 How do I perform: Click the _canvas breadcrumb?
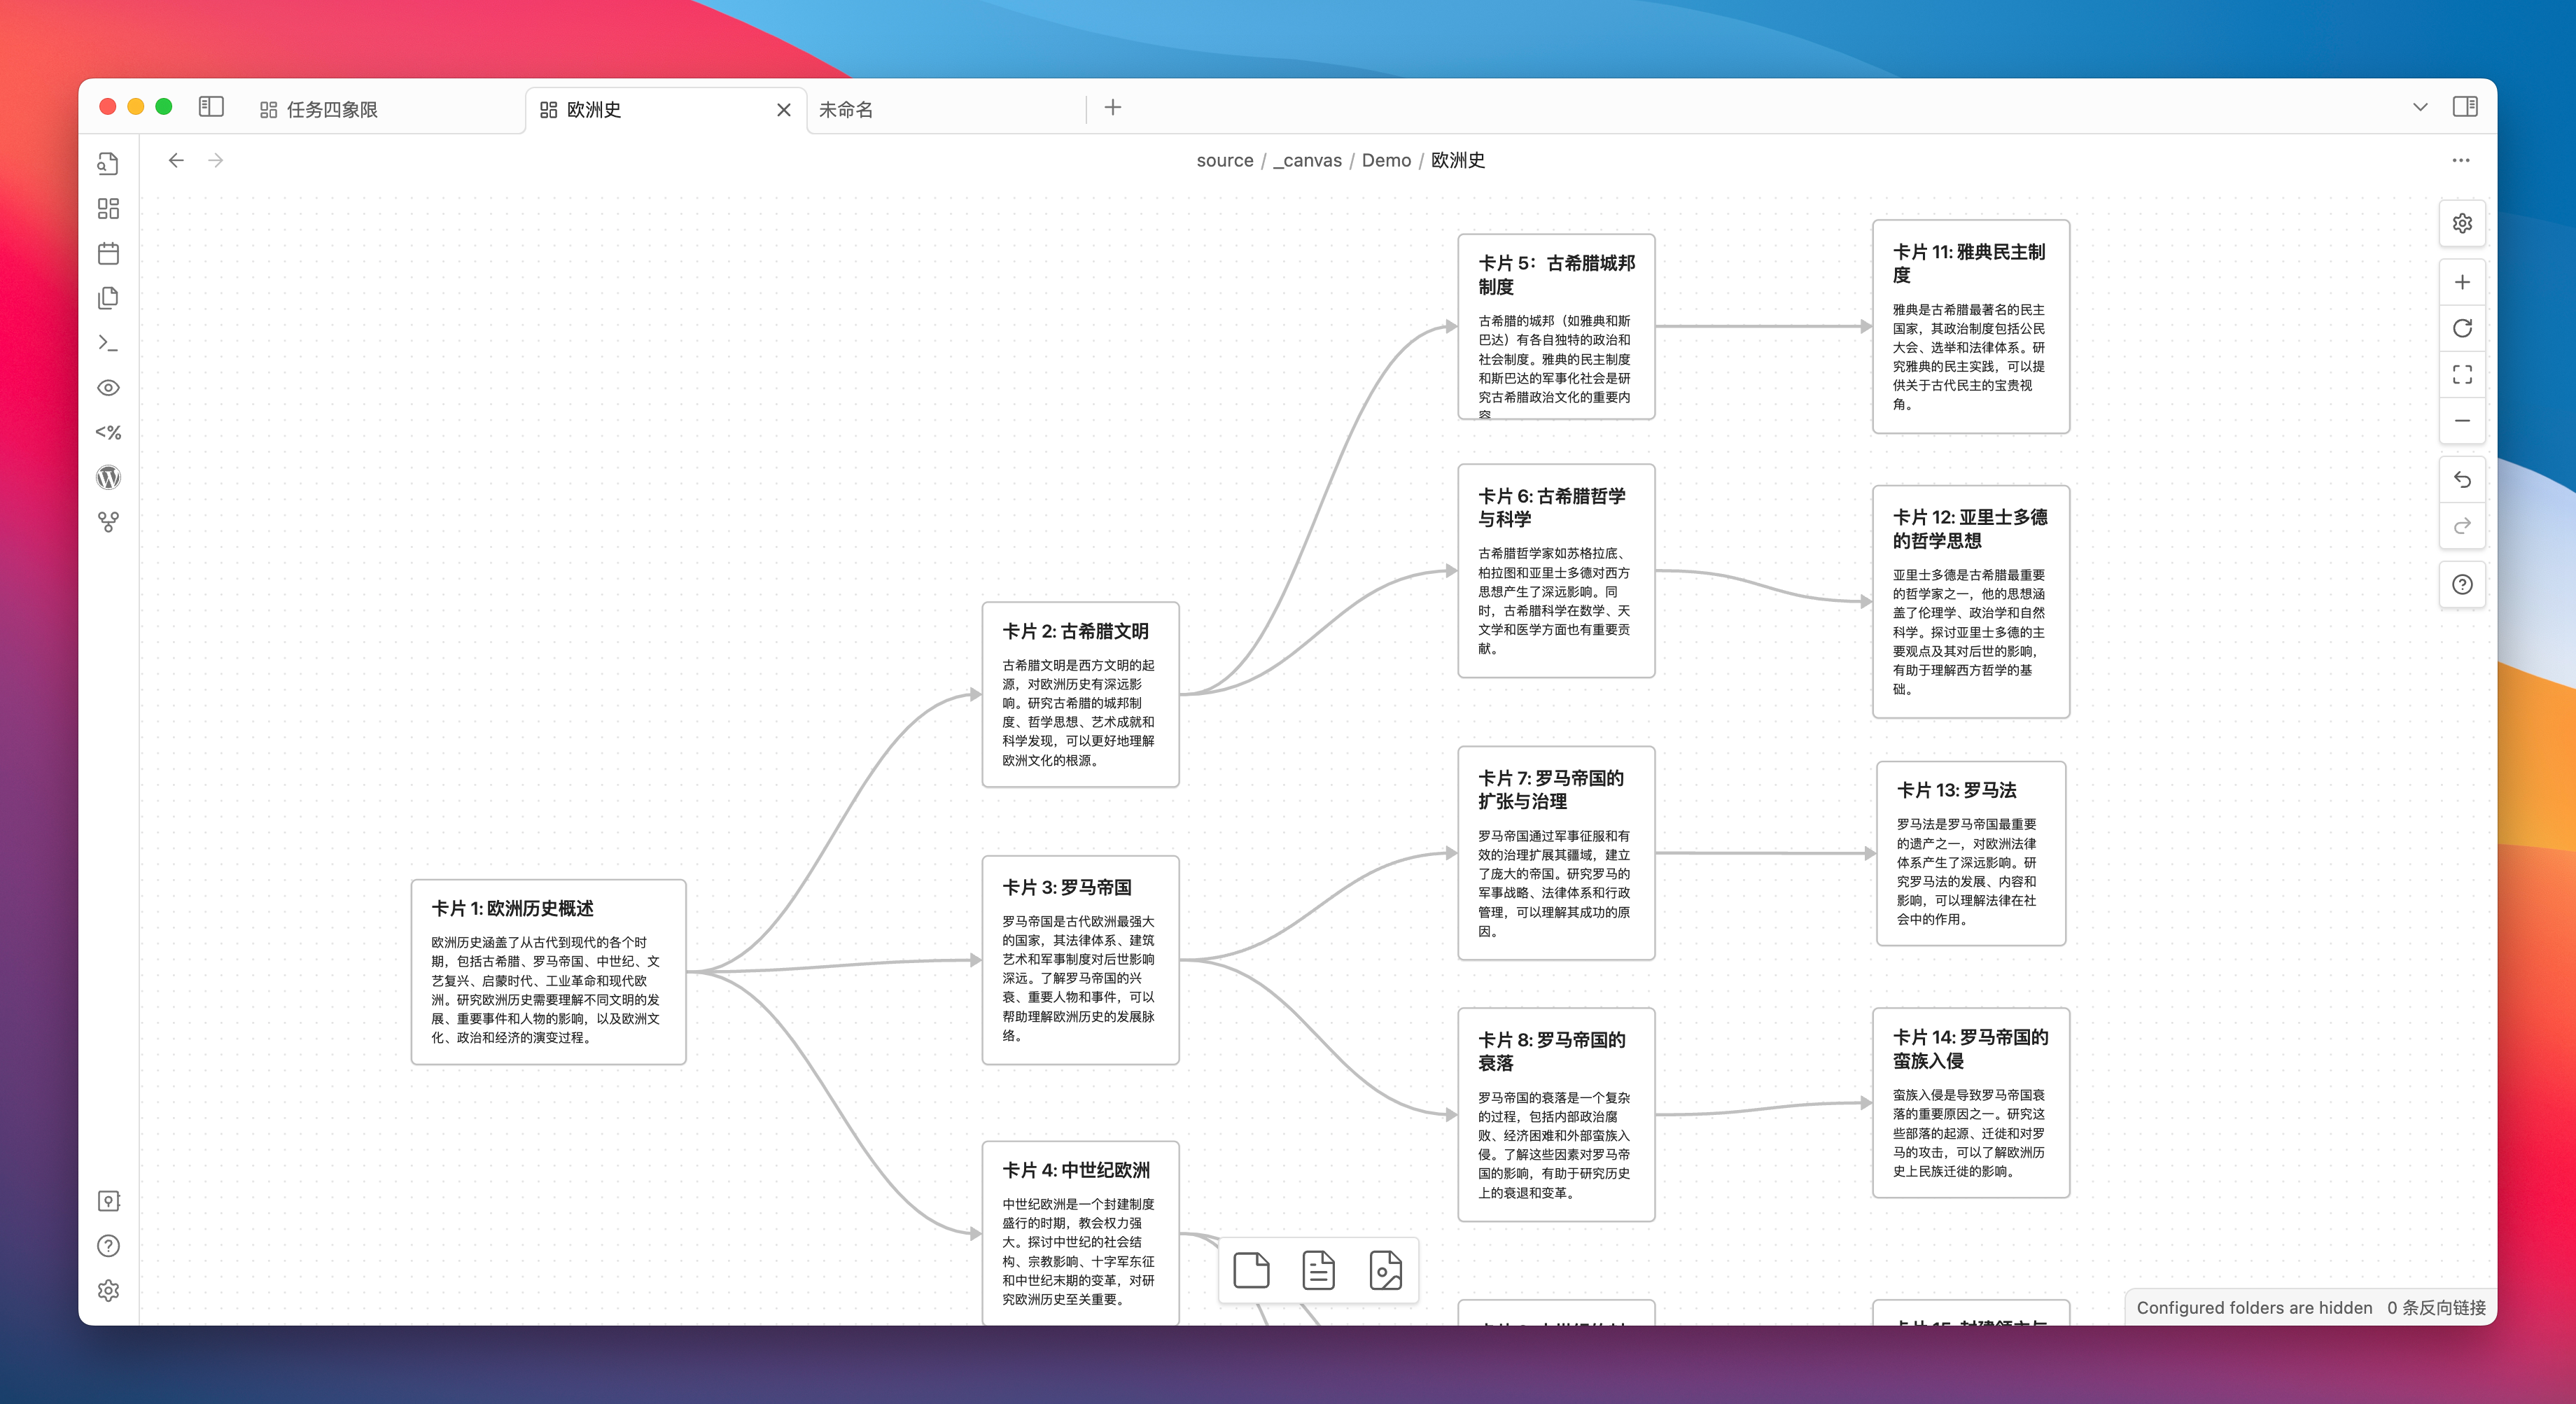pos(1307,160)
